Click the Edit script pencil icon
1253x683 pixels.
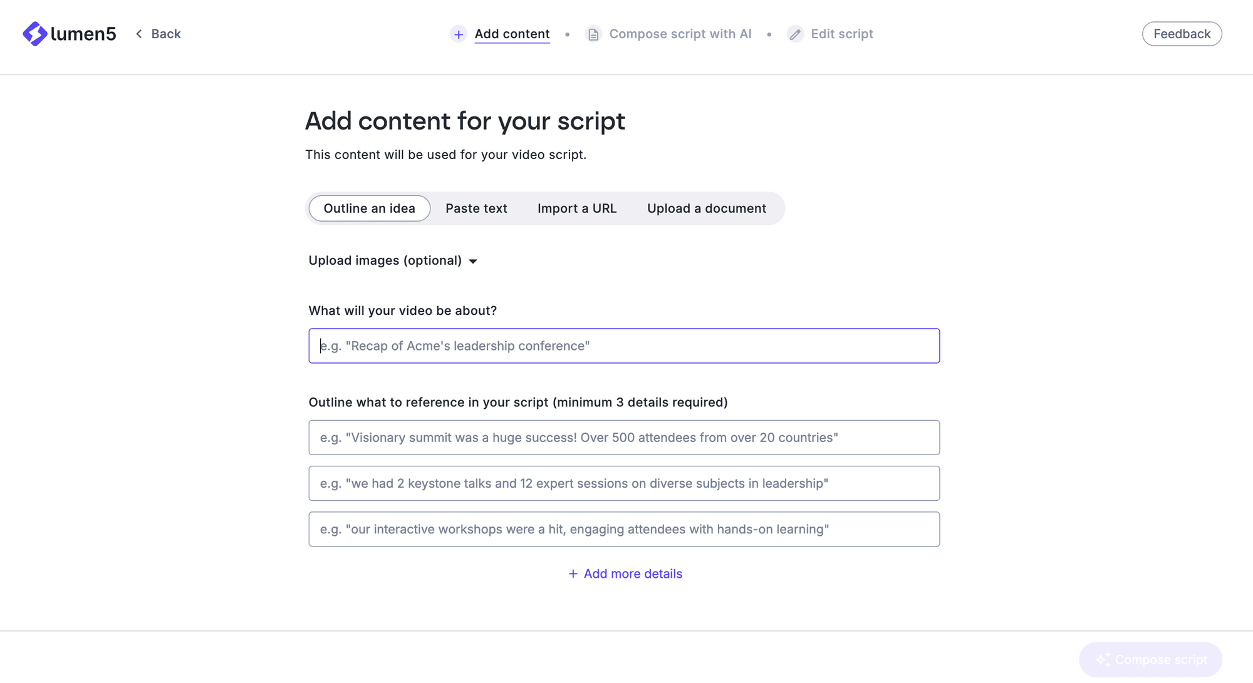coord(794,34)
